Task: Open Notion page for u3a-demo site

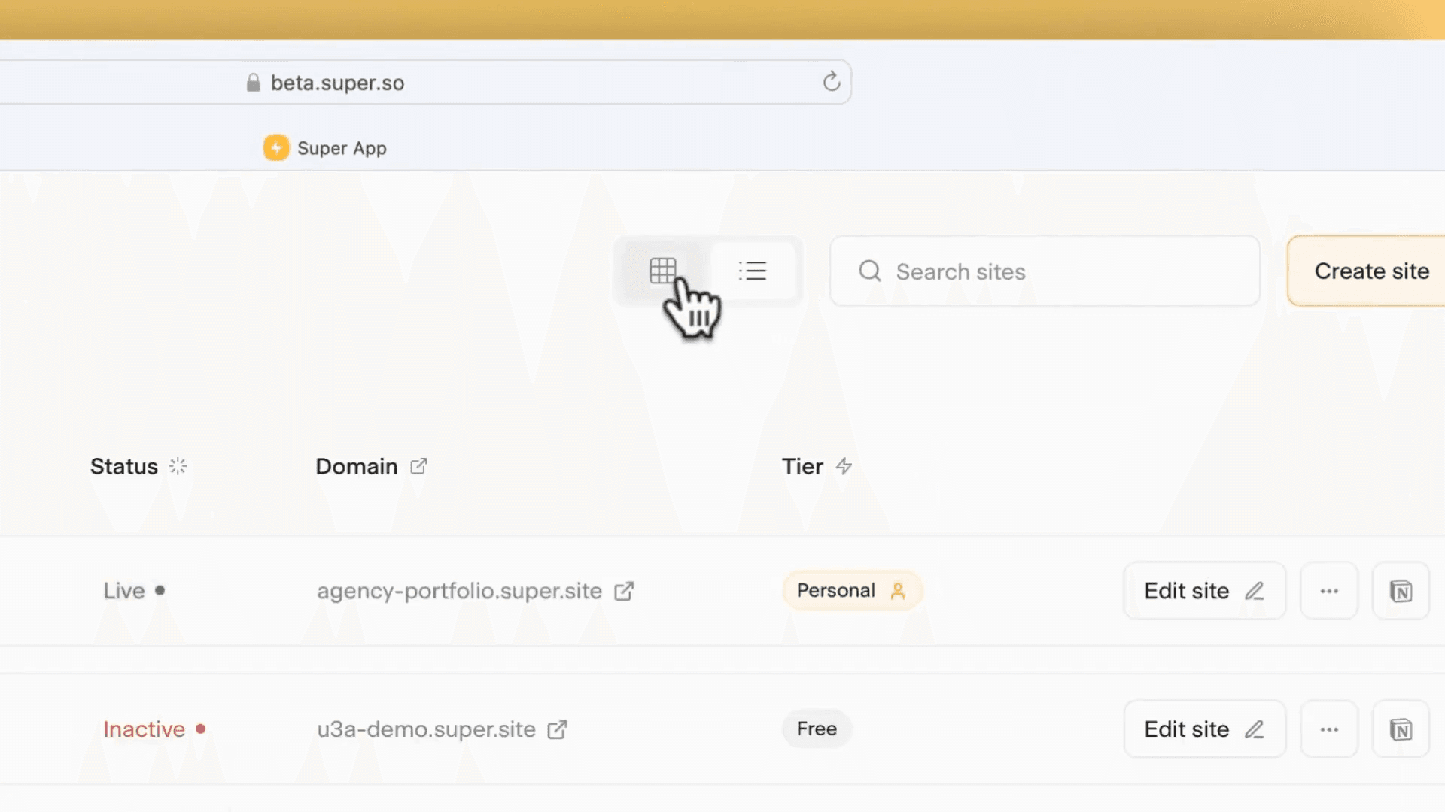Action: coord(1401,729)
